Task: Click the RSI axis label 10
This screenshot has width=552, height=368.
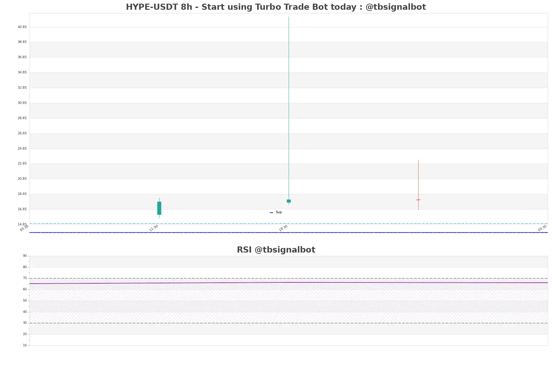Action: click(x=25, y=345)
